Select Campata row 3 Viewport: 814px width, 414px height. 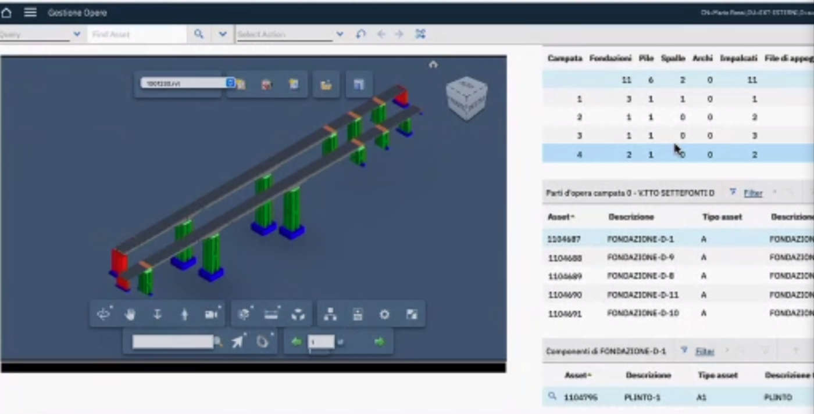678,136
